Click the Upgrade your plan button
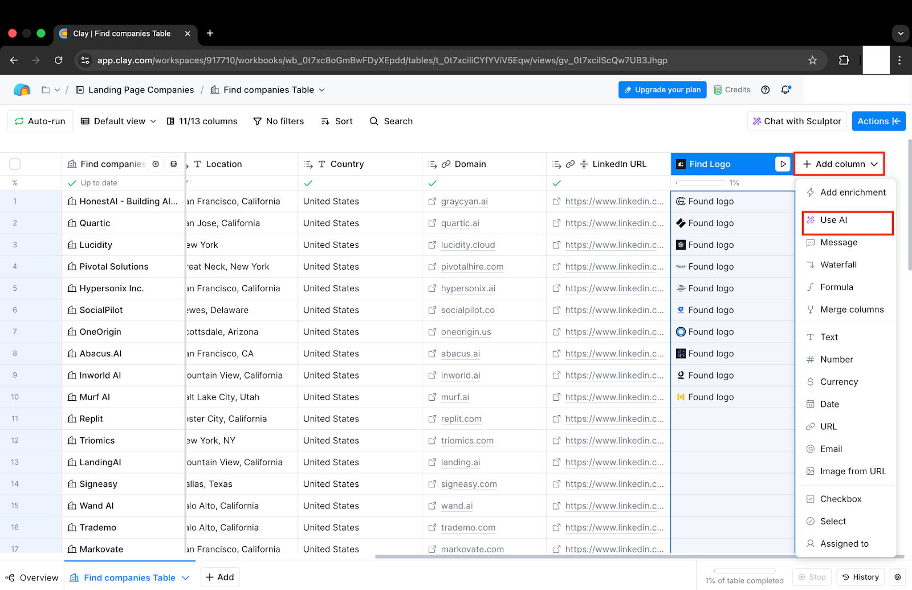Image resolution: width=912 pixels, height=590 pixels. coord(662,89)
